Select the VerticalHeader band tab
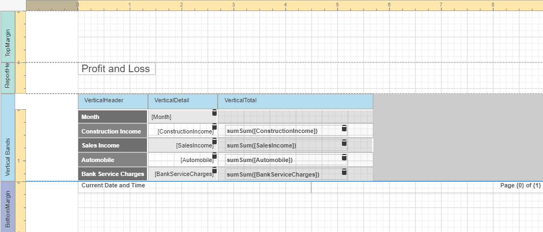This screenshot has height=232, width=543. click(x=113, y=101)
